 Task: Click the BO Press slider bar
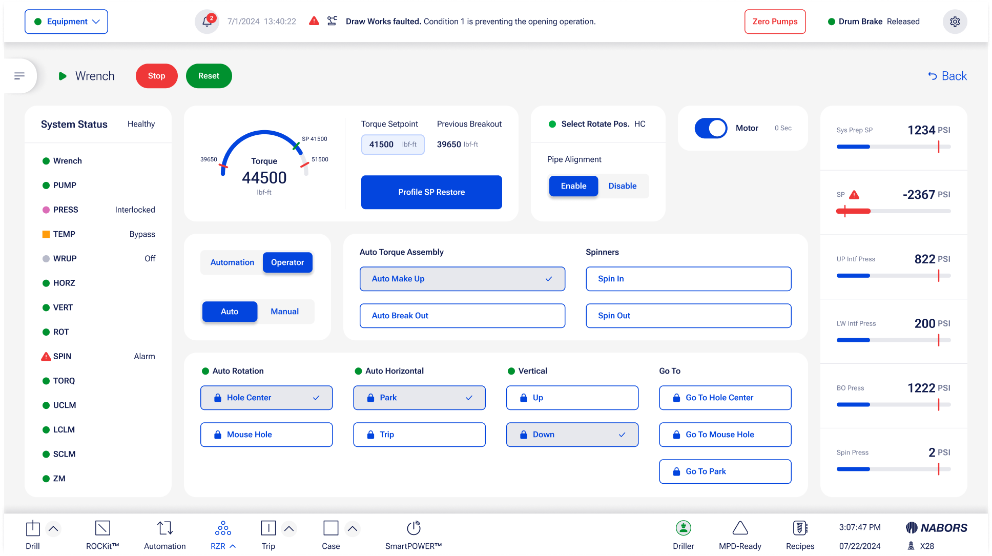[x=894, y=405]
